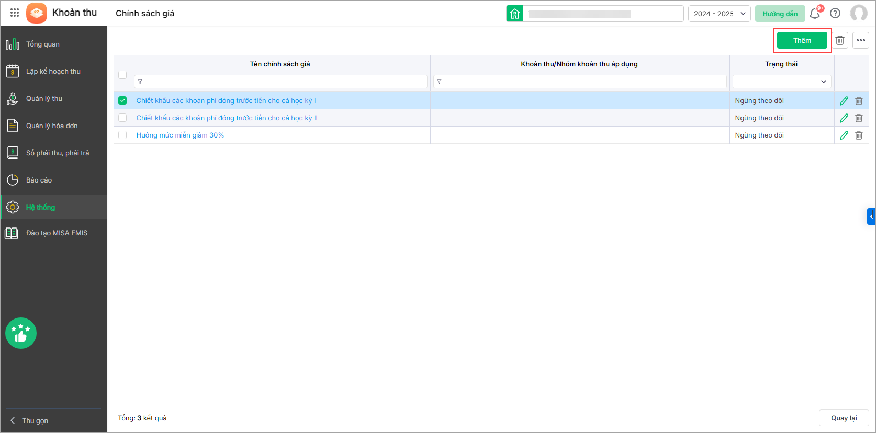Open the 2024 - 2025 school year dropdown

click(x=720, y=14)
